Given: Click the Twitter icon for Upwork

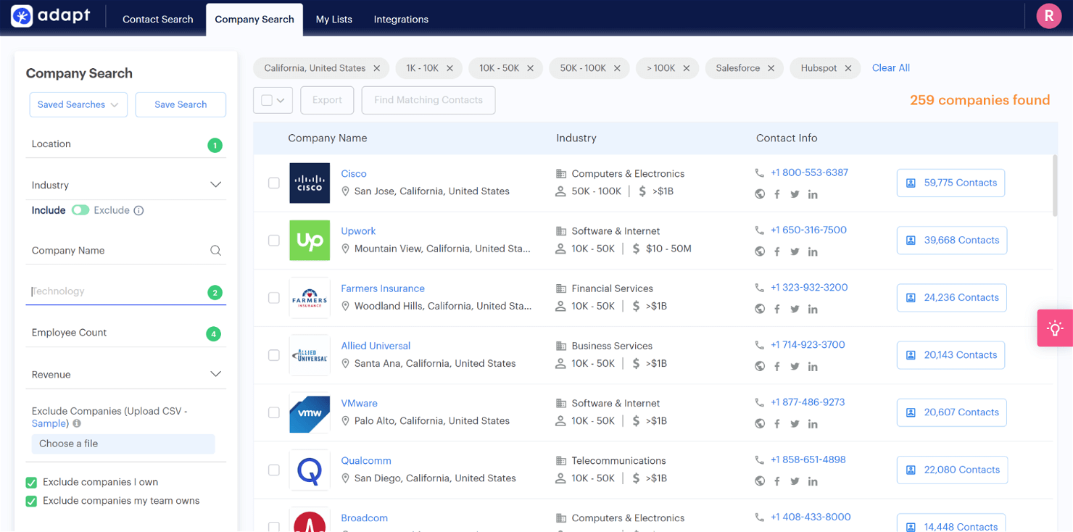Looking at the screenshot, I should [x=795, y=252].
